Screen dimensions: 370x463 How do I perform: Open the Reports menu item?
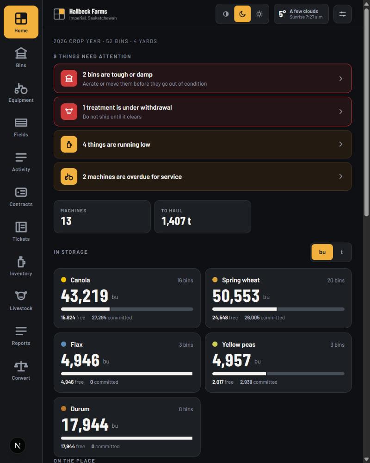pos(21,335)
